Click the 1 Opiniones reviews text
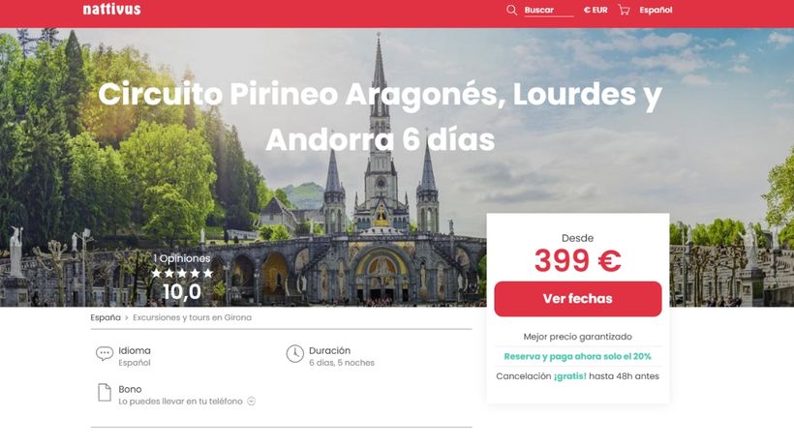 tap(182, 258)
